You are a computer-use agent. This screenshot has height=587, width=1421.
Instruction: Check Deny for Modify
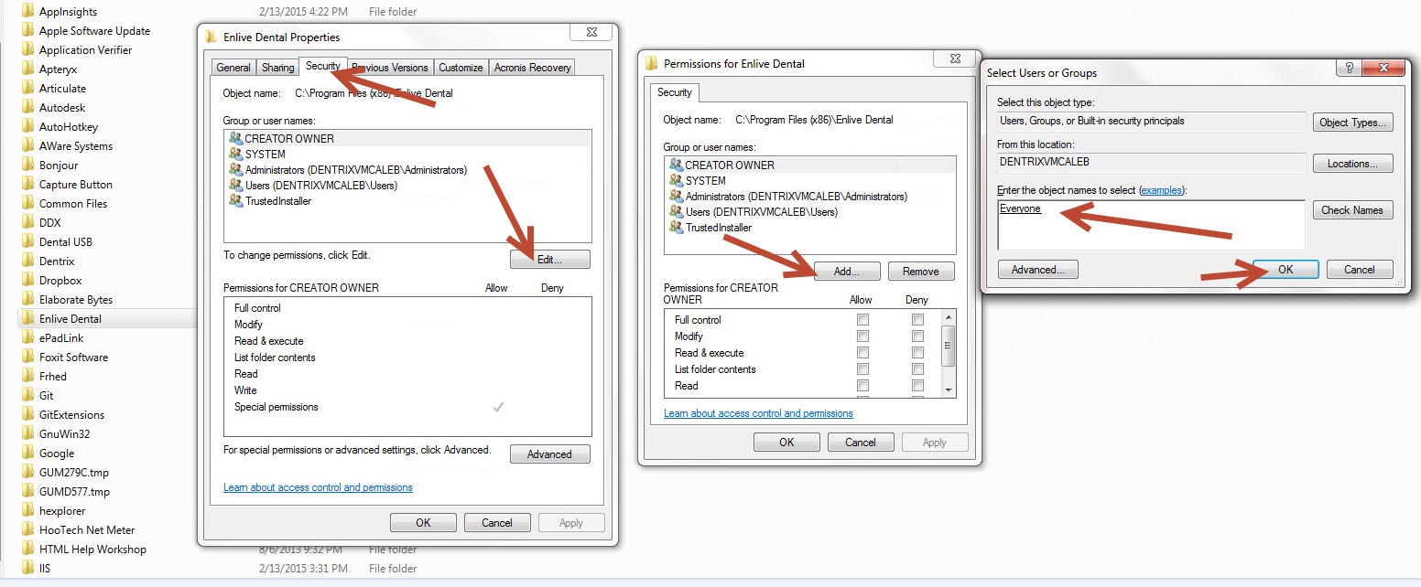pyautogui.click(x=917, y=336)
